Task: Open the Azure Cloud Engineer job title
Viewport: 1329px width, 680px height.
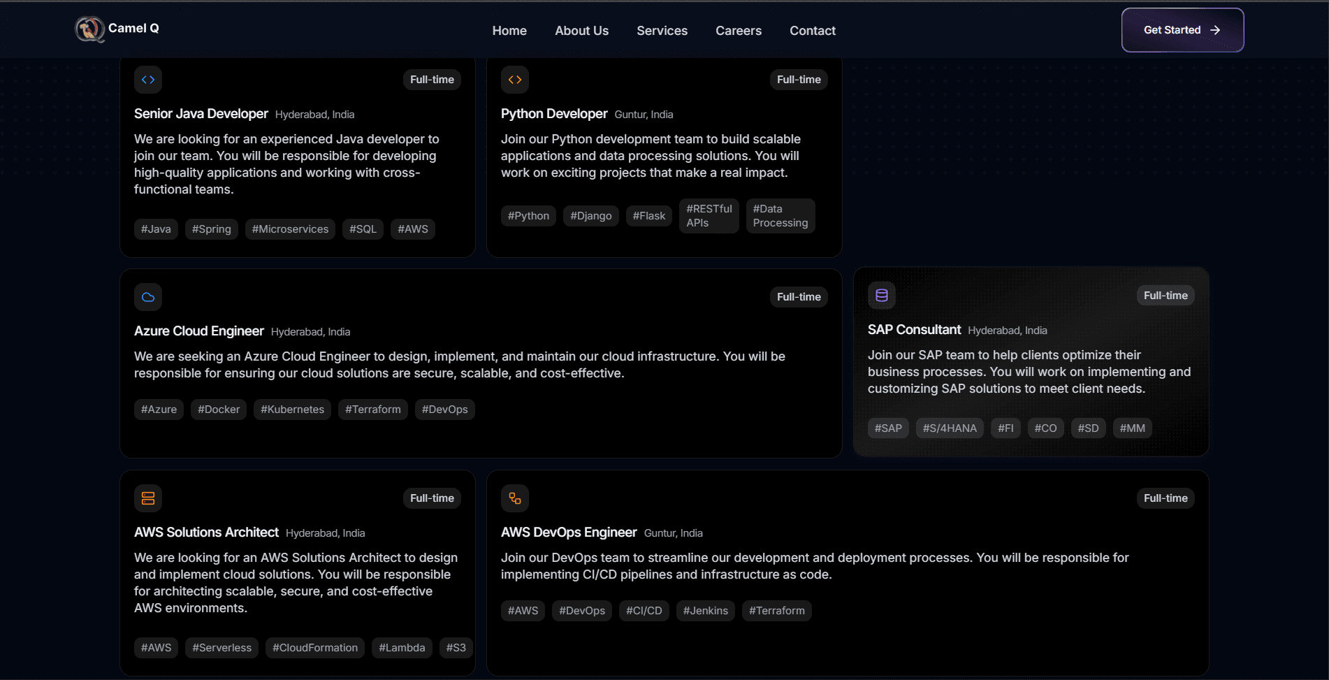Action: click(199, 331)
